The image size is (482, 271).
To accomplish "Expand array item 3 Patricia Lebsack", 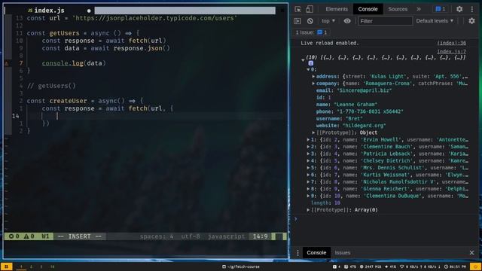I will coord(308,154).
